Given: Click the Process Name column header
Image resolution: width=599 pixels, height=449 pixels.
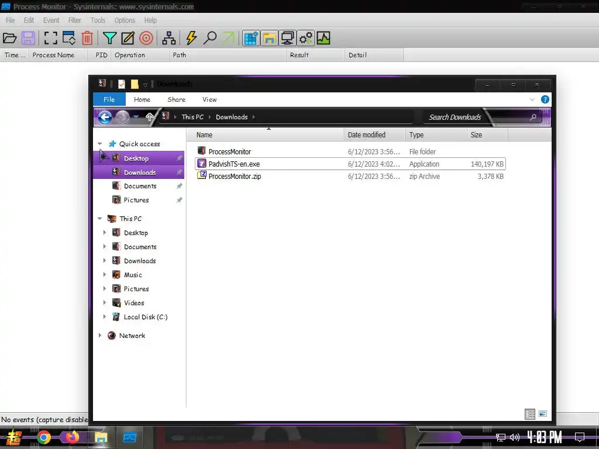Looking at the screenshot, I should coord(57,55).
